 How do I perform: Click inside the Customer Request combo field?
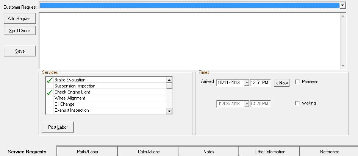(189, 5)
